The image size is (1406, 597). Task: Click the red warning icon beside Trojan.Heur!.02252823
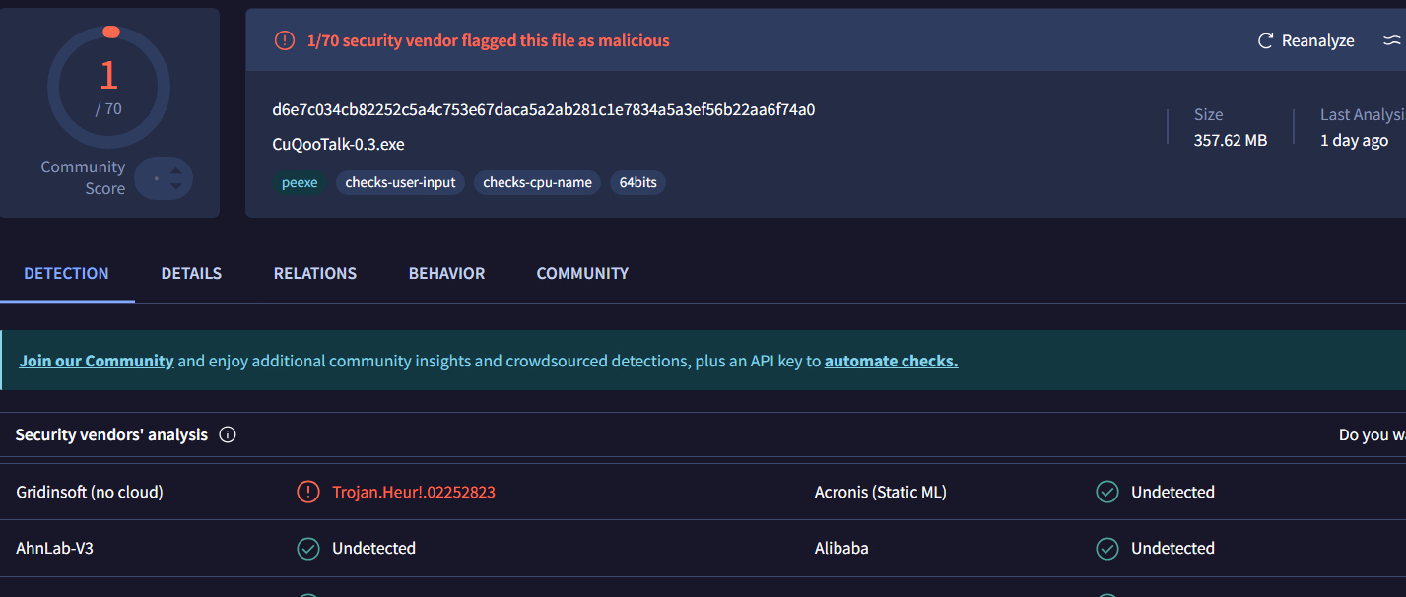coord(308,492)
